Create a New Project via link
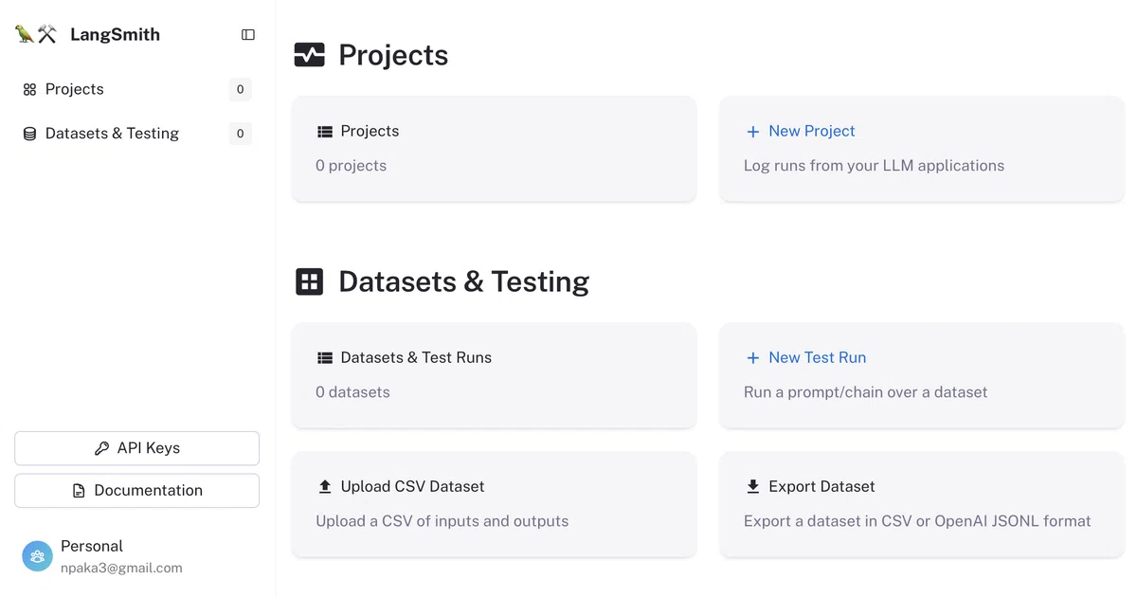This screenshot has height=597, width=1137. pos(812,131)
